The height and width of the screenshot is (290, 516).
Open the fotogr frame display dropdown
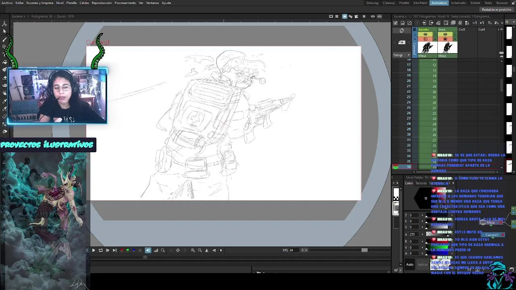pos(401,55)
